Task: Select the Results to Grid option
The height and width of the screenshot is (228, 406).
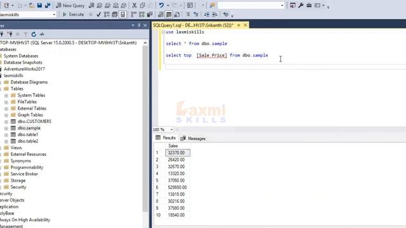Action: click(x=169, y=15)
